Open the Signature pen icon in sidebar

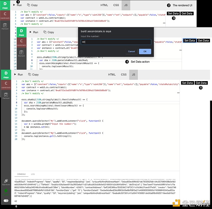click(6, 182)
